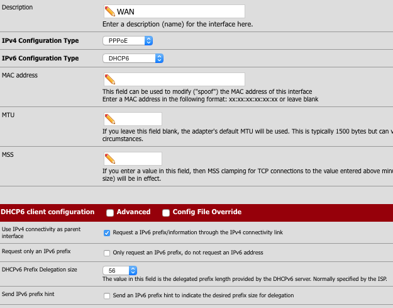
Task: Open the IPv4 Configuration Type dropdown showing PPPoE
Action: [128, 41]
